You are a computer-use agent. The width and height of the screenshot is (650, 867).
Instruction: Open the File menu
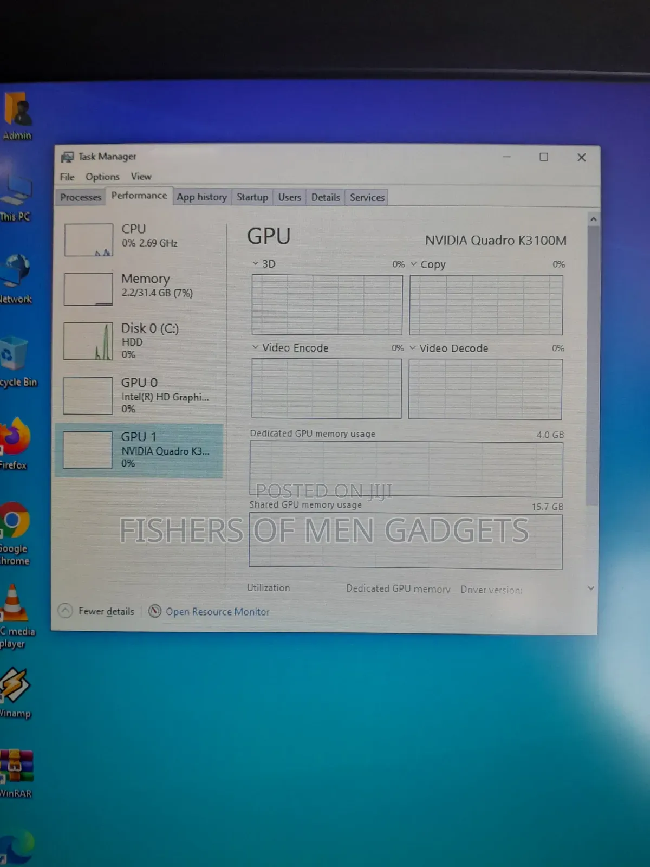coord(67,177)
